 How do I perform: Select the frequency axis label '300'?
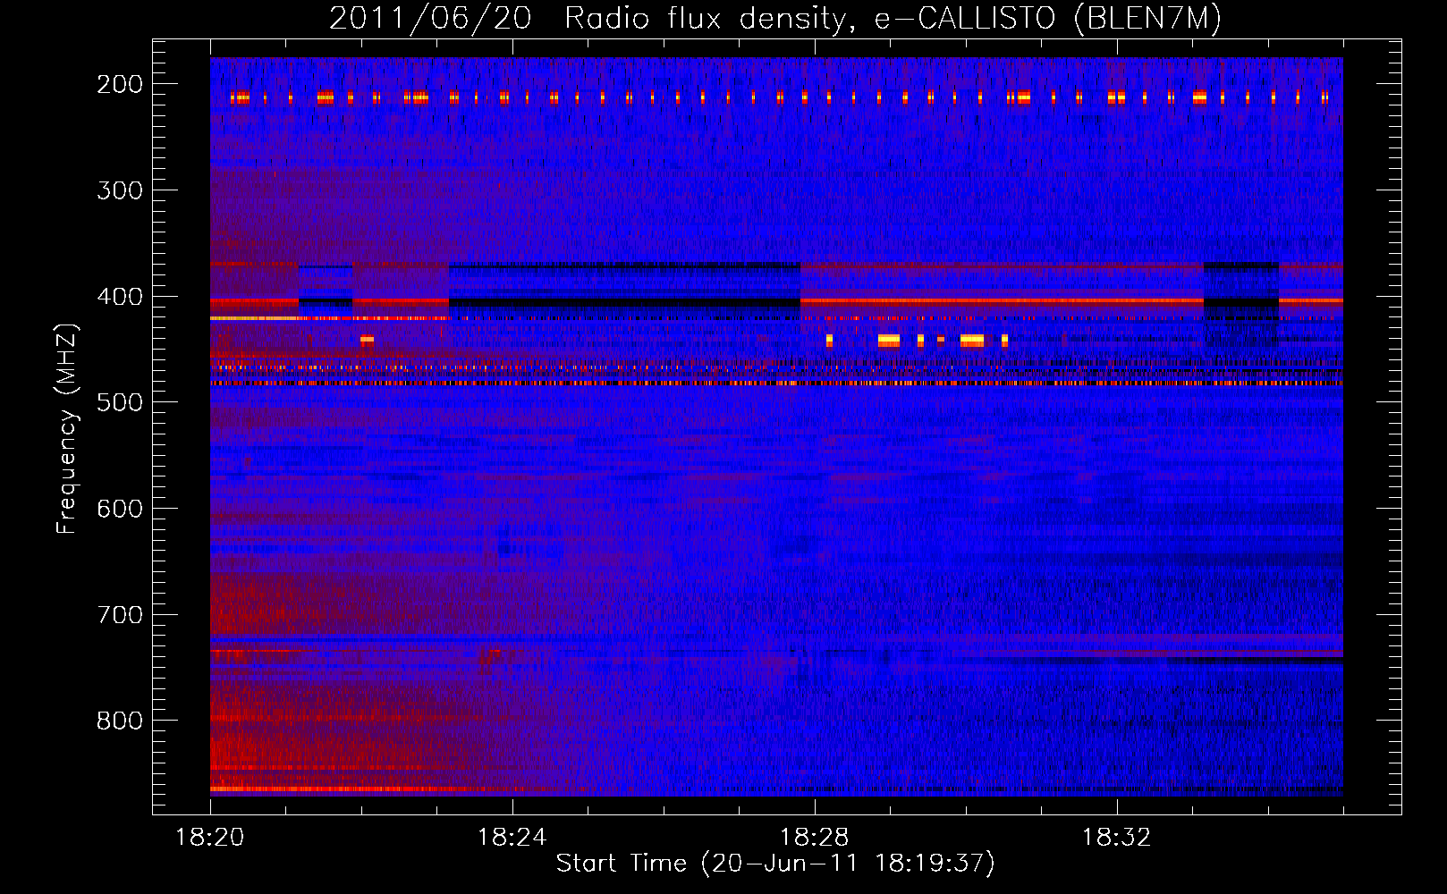pyautogui.click(x=120, y=190)
